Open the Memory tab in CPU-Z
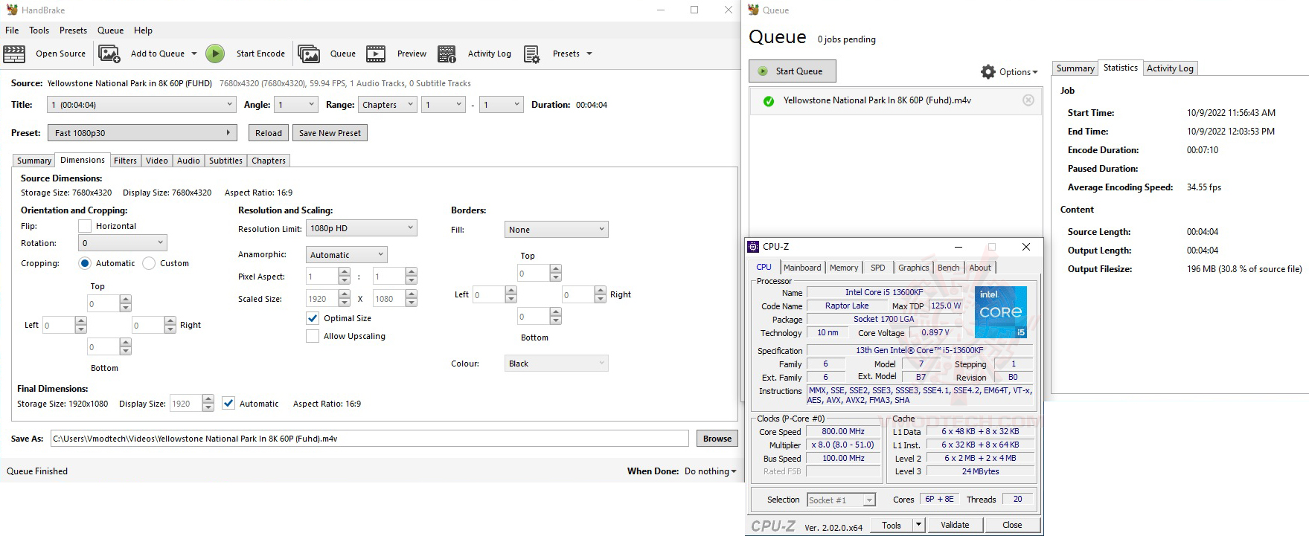 tap(844, 268)
